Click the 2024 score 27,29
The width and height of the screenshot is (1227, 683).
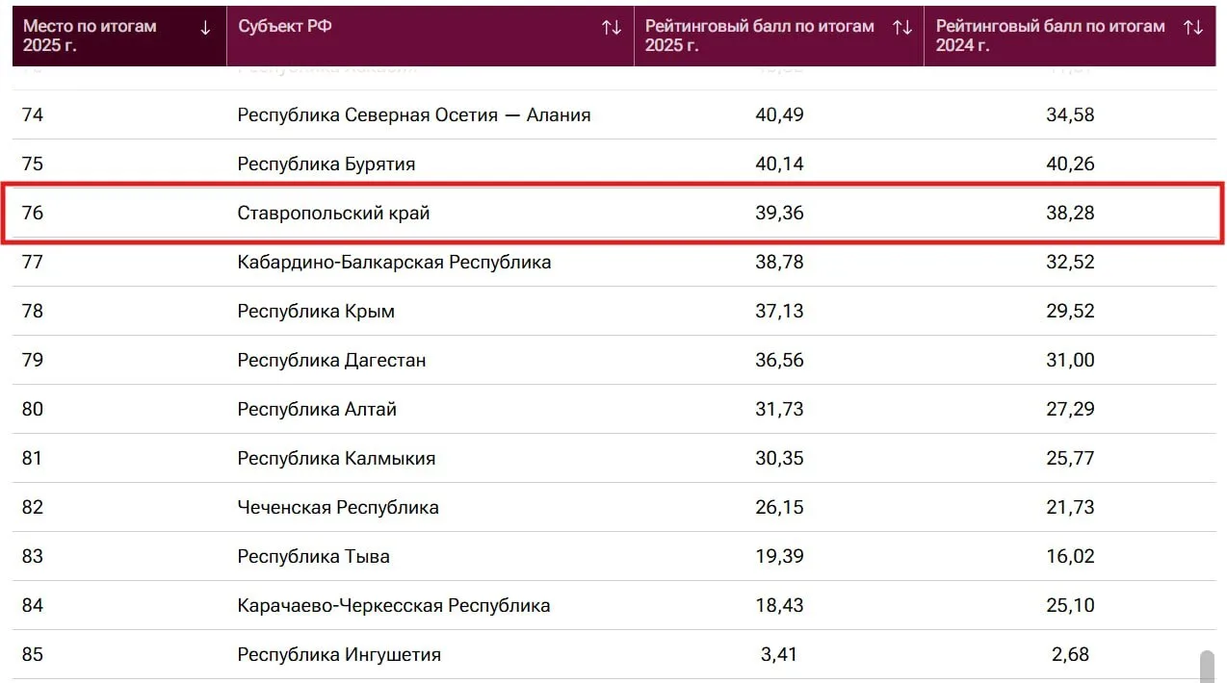[1070, 409]
